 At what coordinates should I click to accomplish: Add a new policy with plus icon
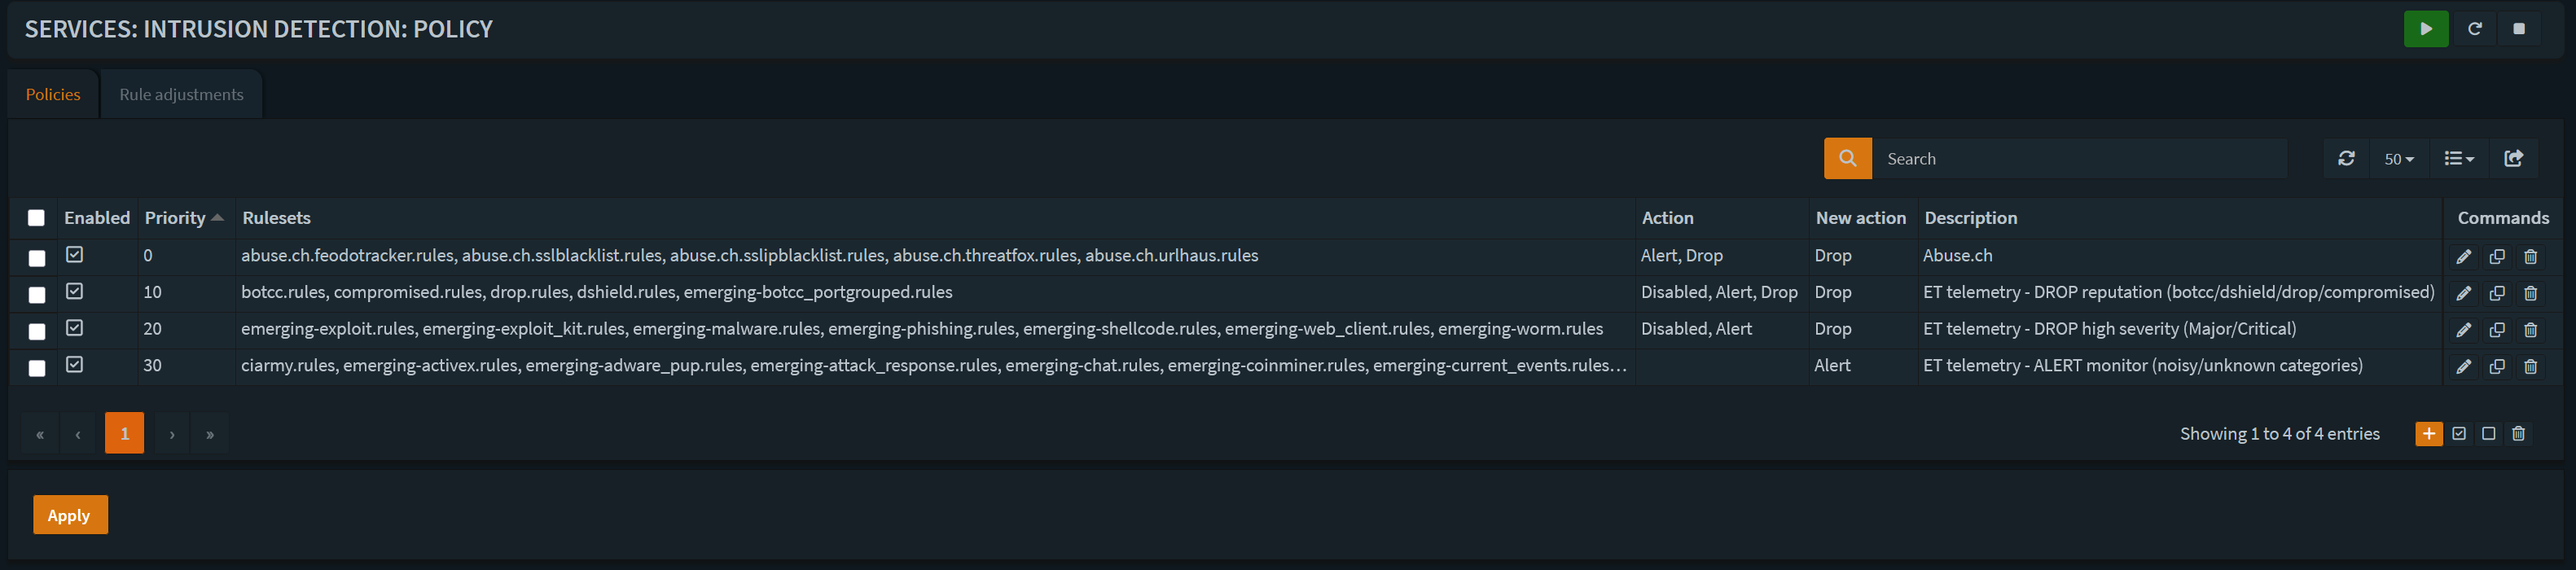tap(2428, 434)
